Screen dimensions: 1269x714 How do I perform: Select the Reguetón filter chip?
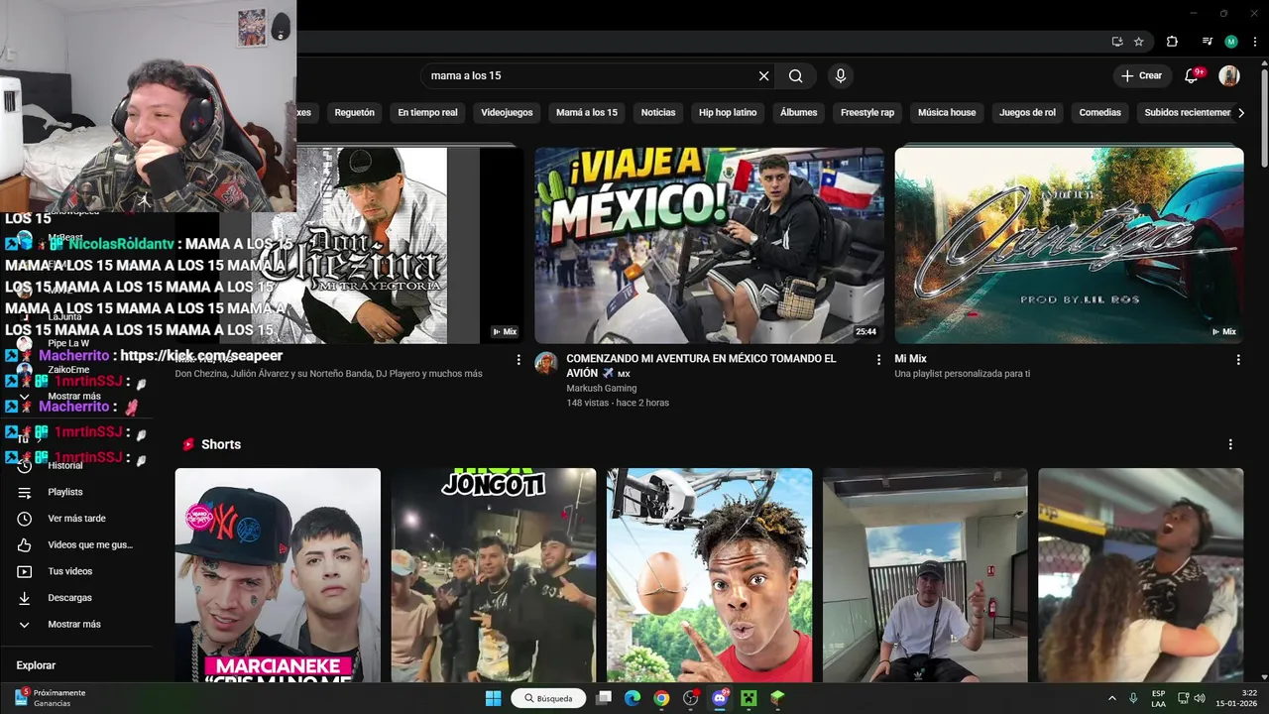point(354,113)
